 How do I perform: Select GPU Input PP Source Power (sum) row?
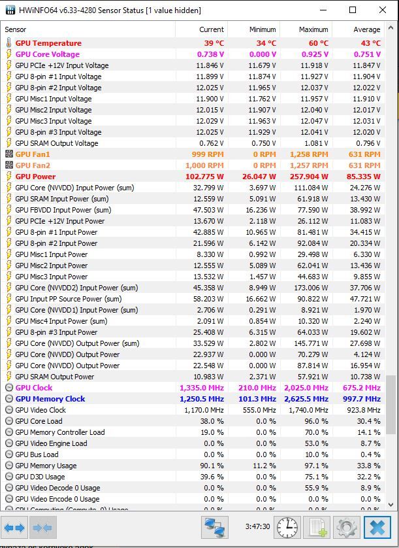click(x=193, y=299)
